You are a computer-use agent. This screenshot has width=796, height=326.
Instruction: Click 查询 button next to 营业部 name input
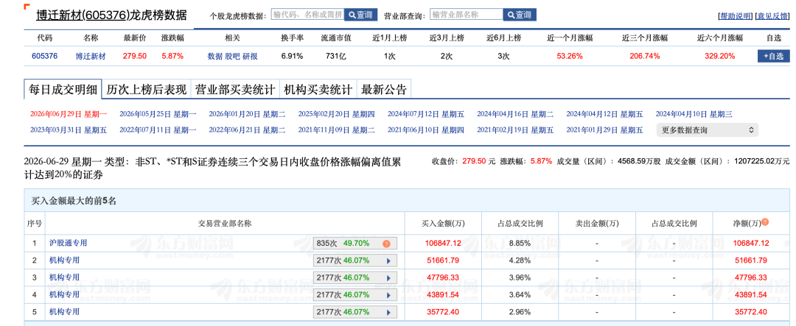[520, 15]
